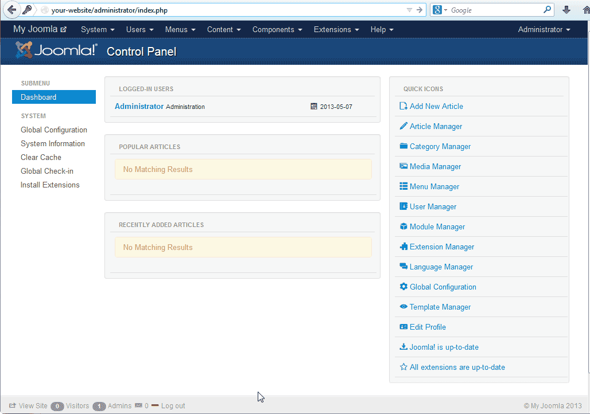Expand the Administrator account dropdown

click(544, 29)
